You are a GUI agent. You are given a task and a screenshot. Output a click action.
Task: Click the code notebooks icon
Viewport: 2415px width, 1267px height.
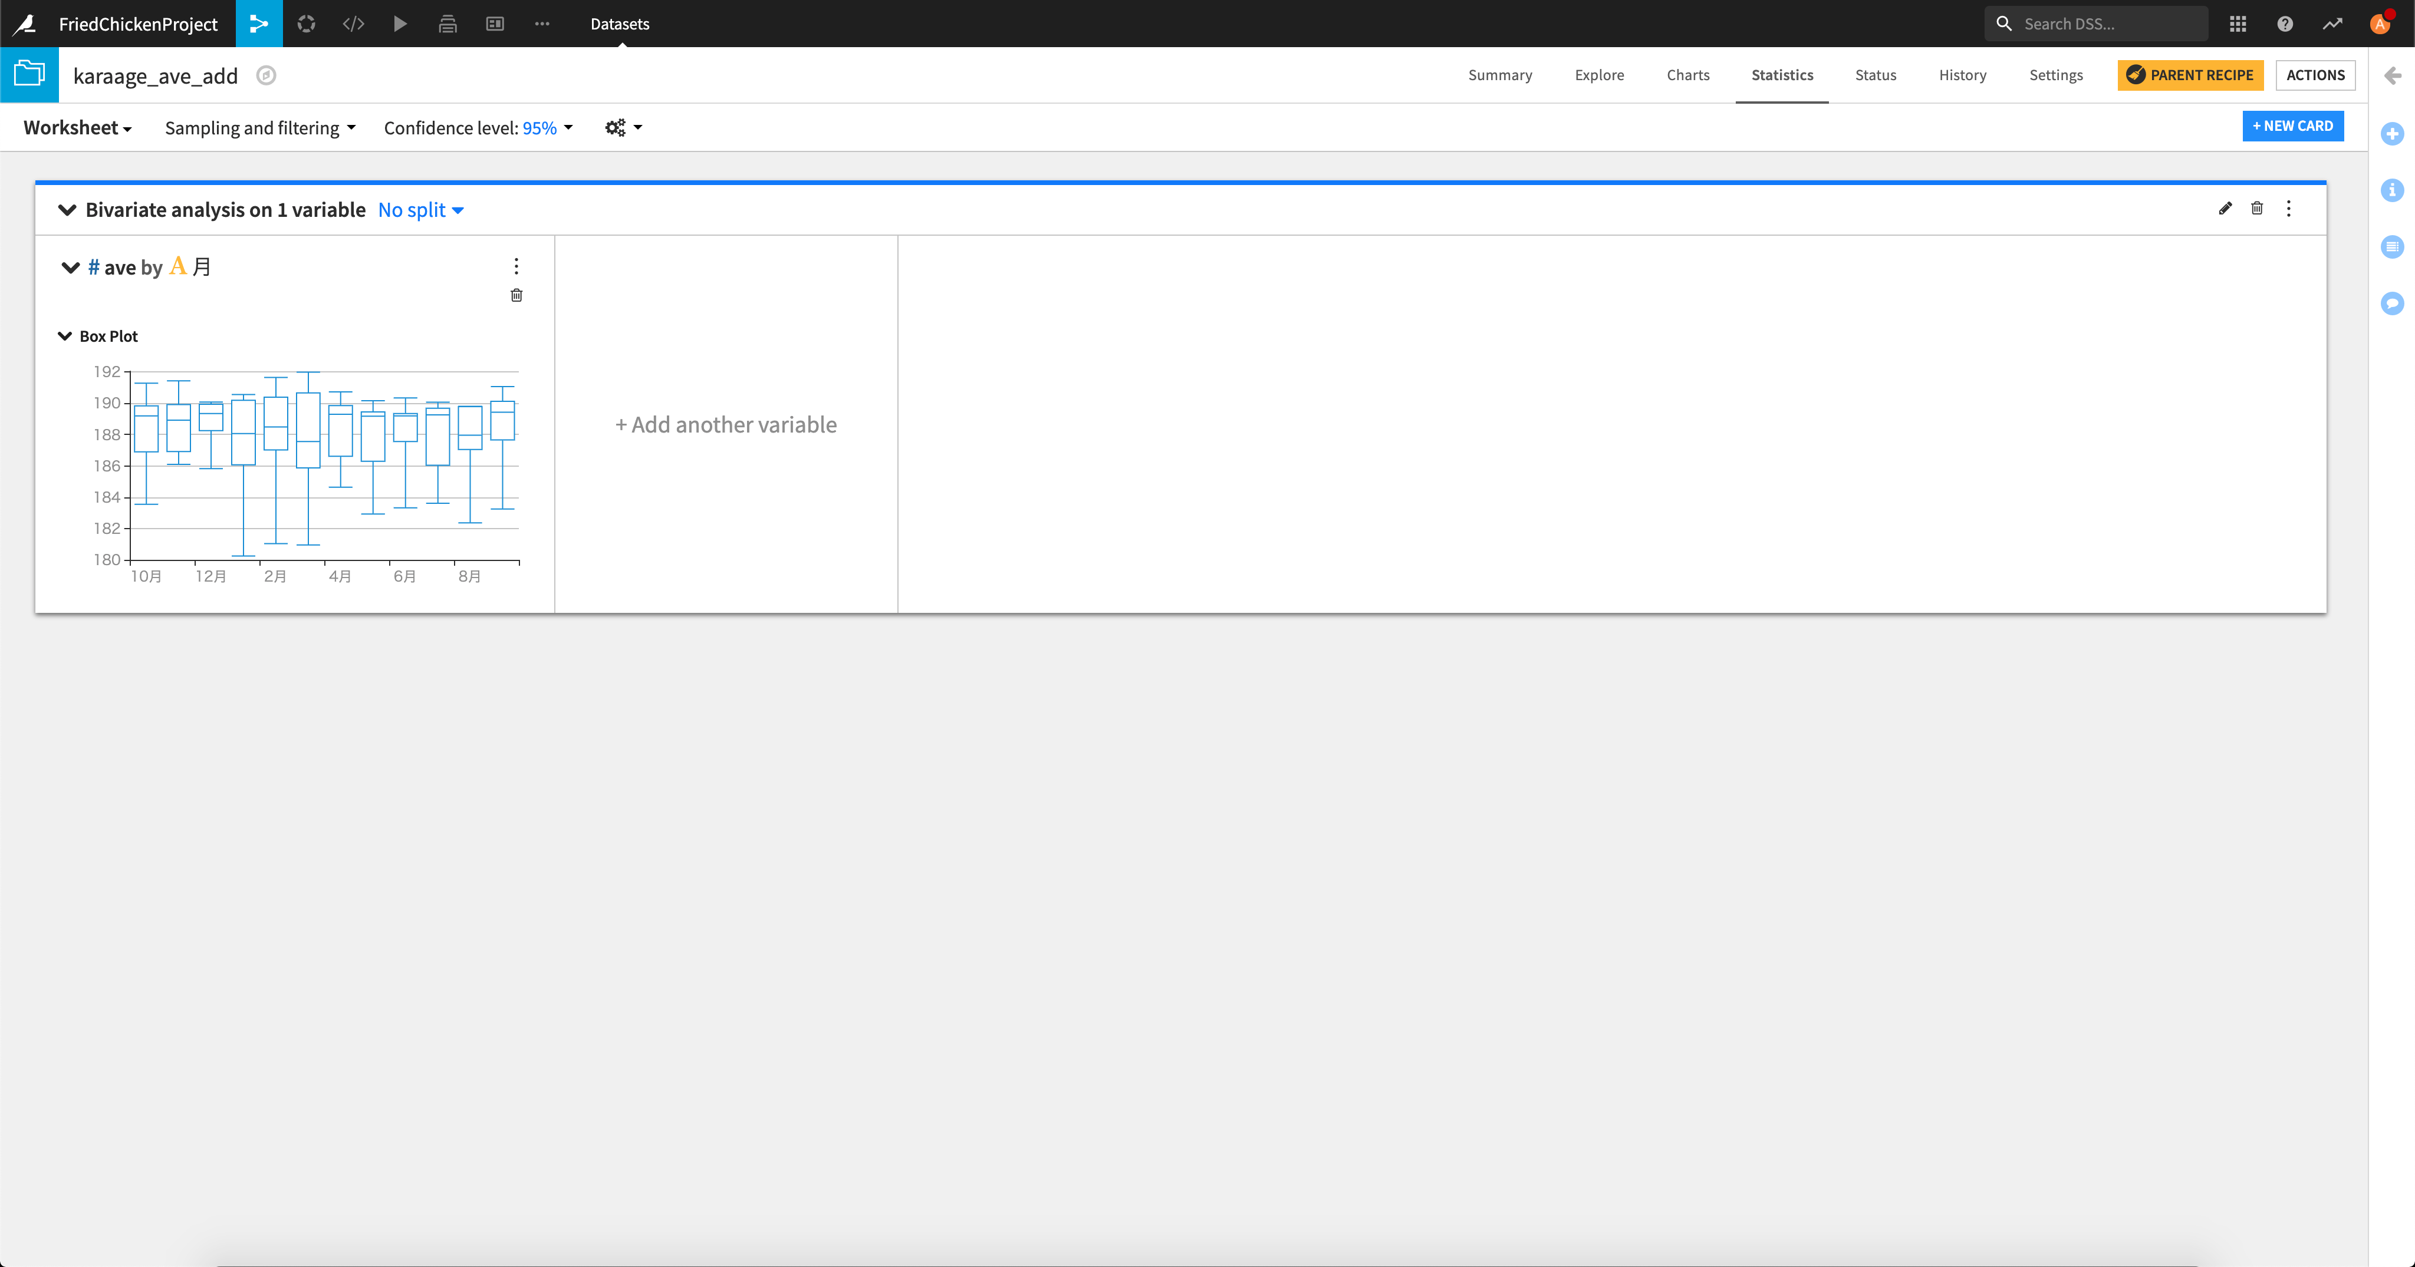click(x=353, y=24)
